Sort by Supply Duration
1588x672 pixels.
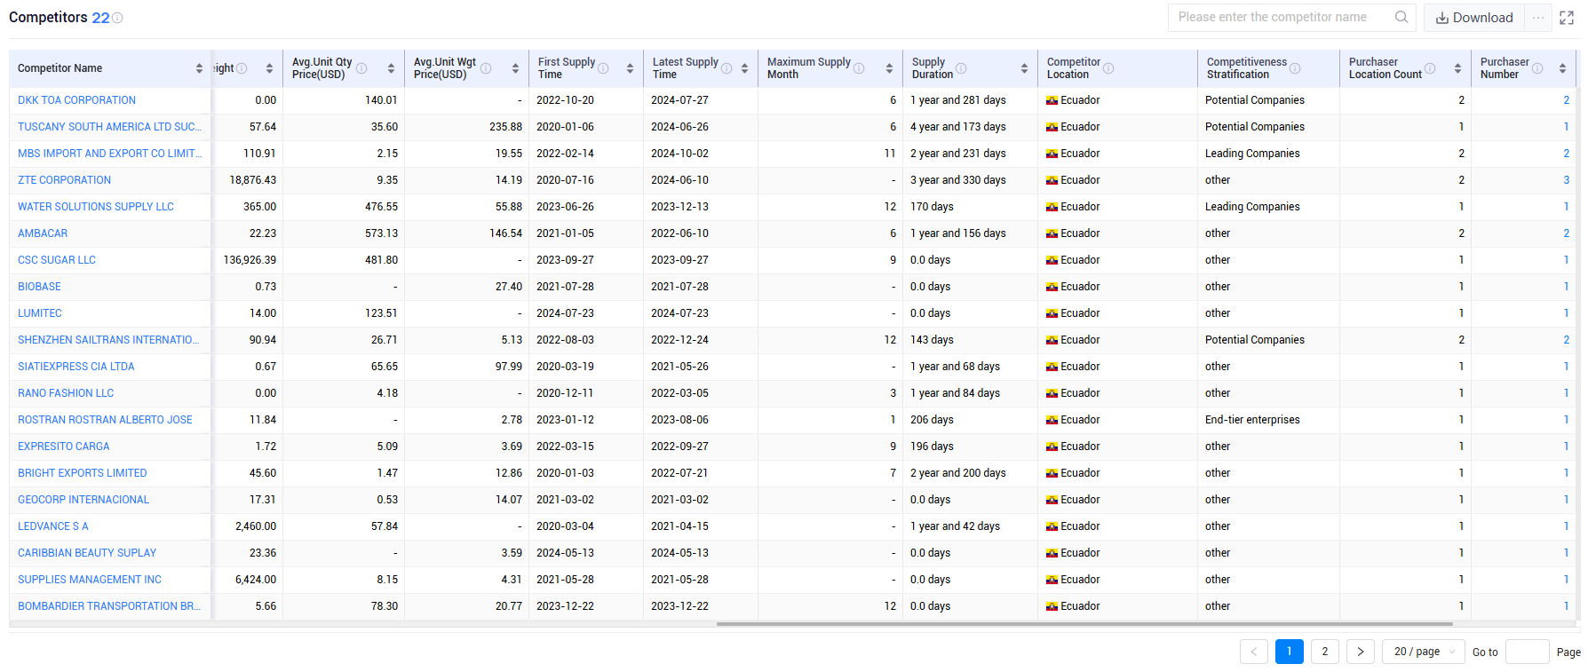click(1024, 68)
